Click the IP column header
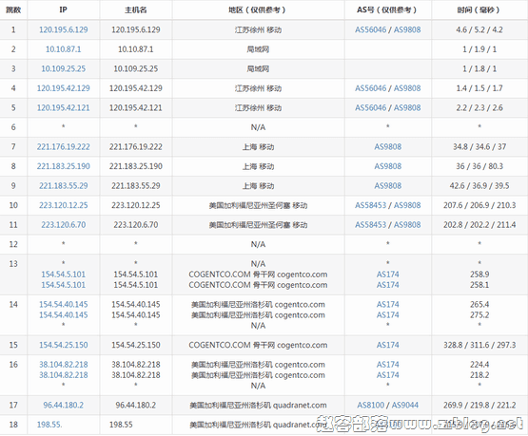The height and width of the screenshot is (436, 528). point(64,9)
